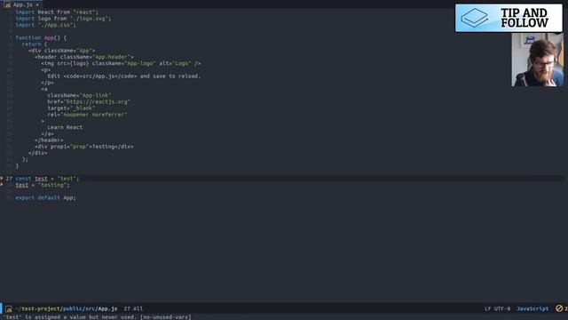Screen dimensions: 568x320
Task: Select the App.js buffer tab
Action: coord(22,4)
